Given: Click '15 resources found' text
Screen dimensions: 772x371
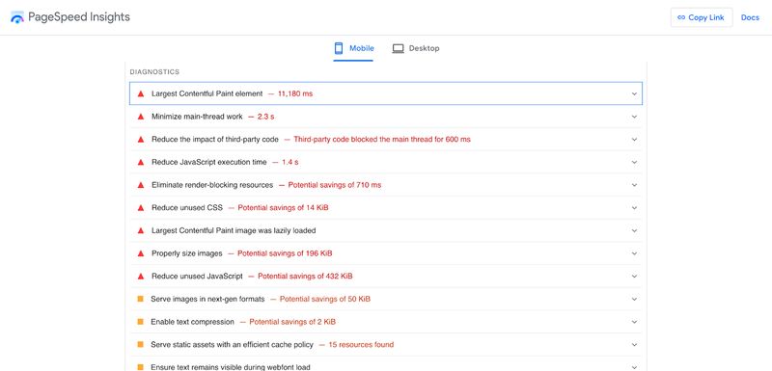Looking at the screenshot, I should click(361, 344).
